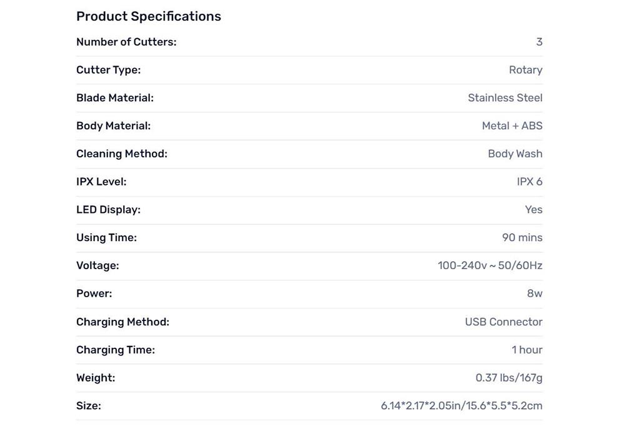Viewport: 622px width, 429px height.
Task: Select the USB Connector value
Action: pos(503,322)
